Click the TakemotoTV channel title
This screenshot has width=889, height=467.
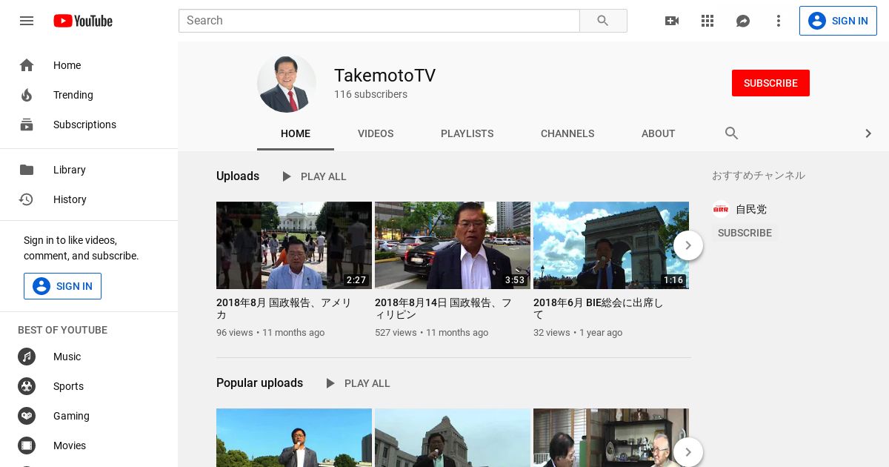(384, 76)
